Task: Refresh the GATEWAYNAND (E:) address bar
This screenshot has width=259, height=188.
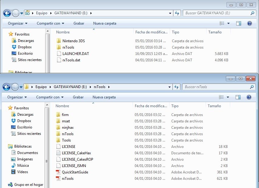Action: tap(177, 13)
